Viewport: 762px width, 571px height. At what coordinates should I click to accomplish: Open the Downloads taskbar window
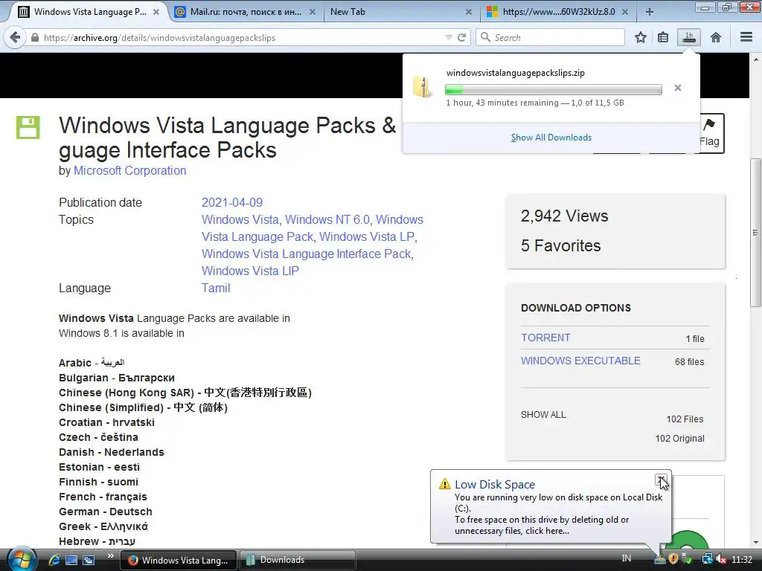(297, 560)
